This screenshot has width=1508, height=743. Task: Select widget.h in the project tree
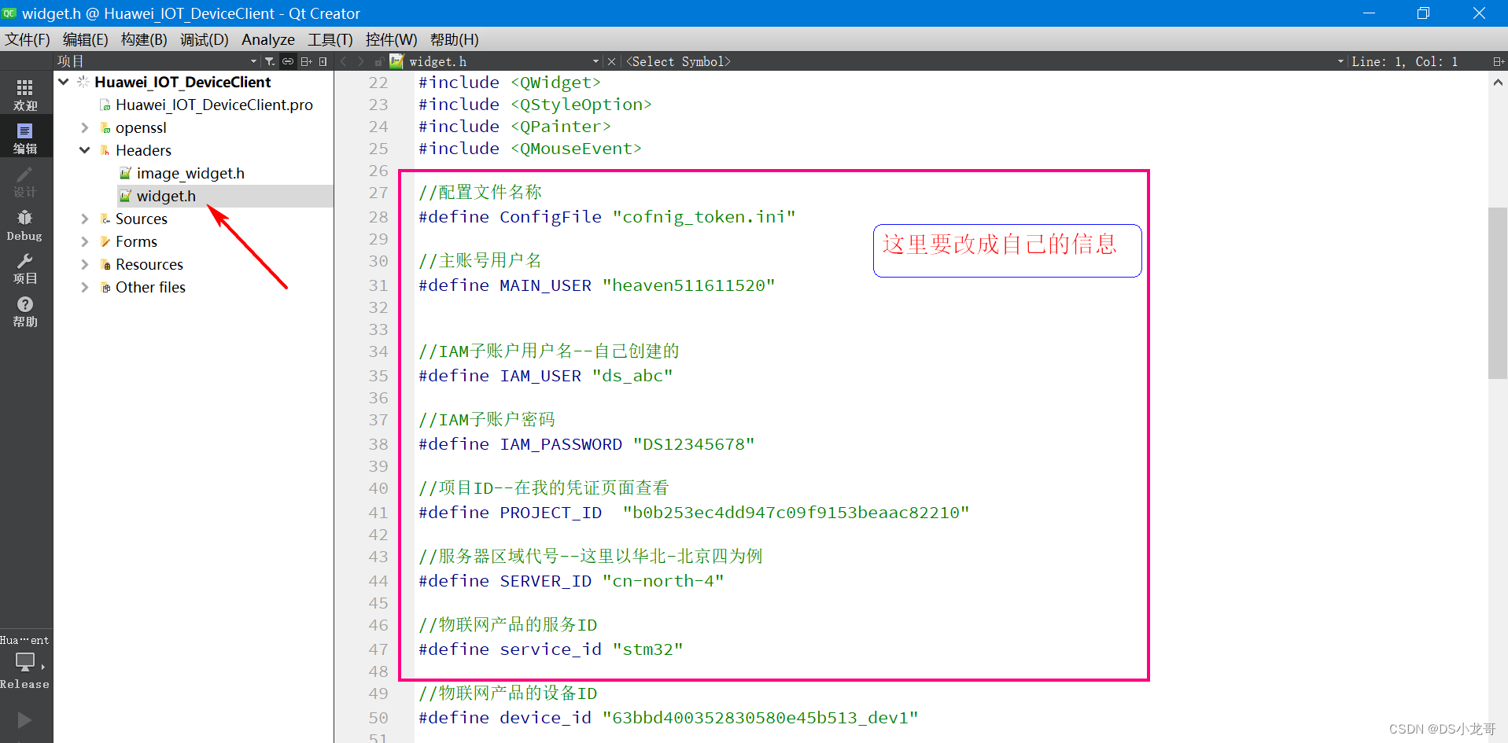(166, 196)
